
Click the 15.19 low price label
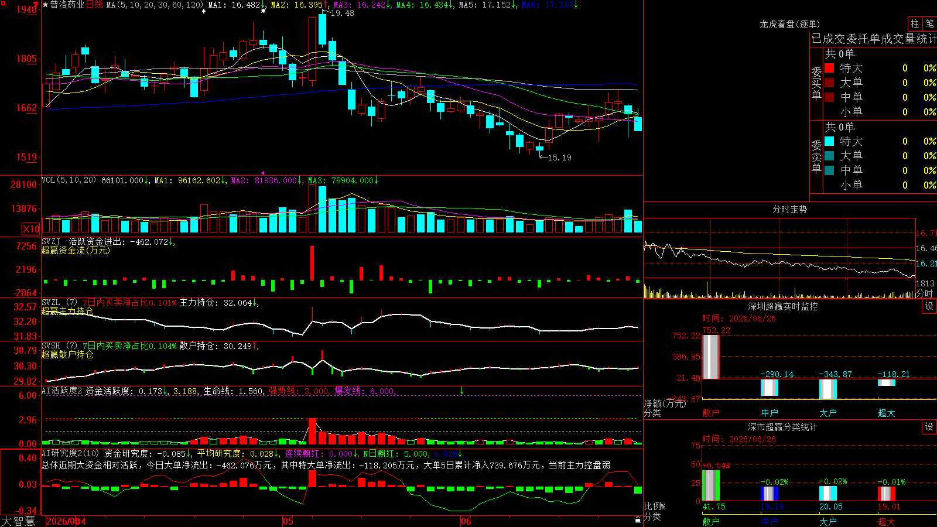point(559,158)
